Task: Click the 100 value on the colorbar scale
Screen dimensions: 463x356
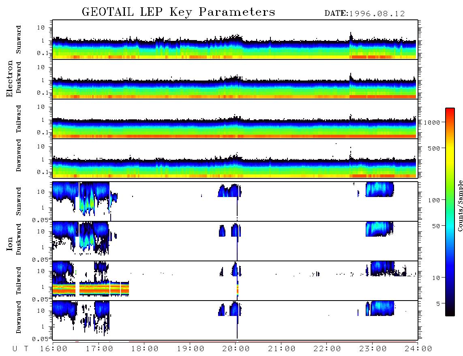Action: click(434, 200)
